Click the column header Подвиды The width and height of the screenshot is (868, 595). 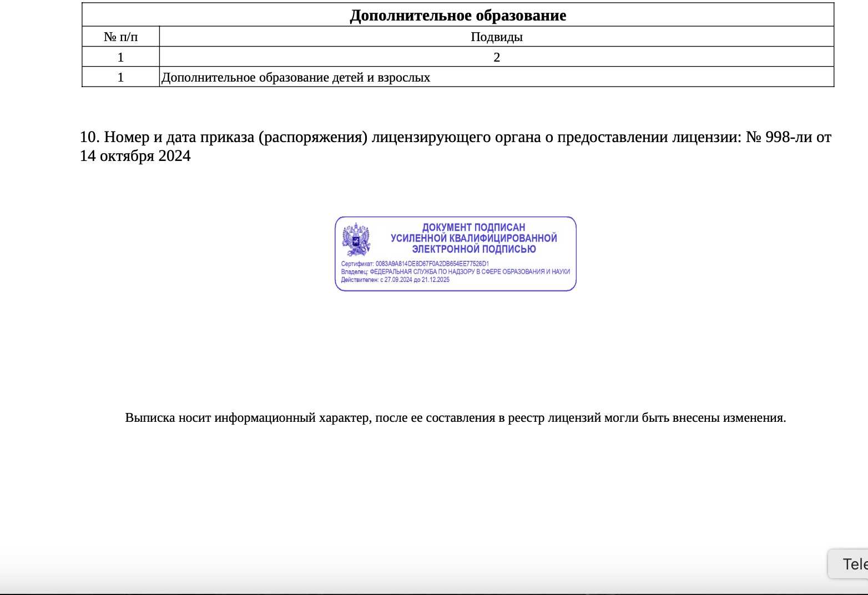496,37
